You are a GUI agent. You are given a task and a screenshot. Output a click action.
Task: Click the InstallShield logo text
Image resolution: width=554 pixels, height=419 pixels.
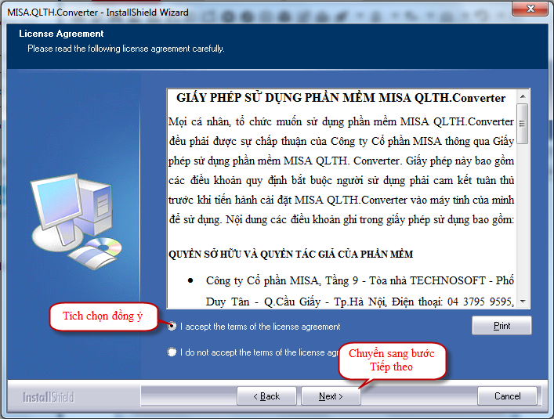[49, 397]
